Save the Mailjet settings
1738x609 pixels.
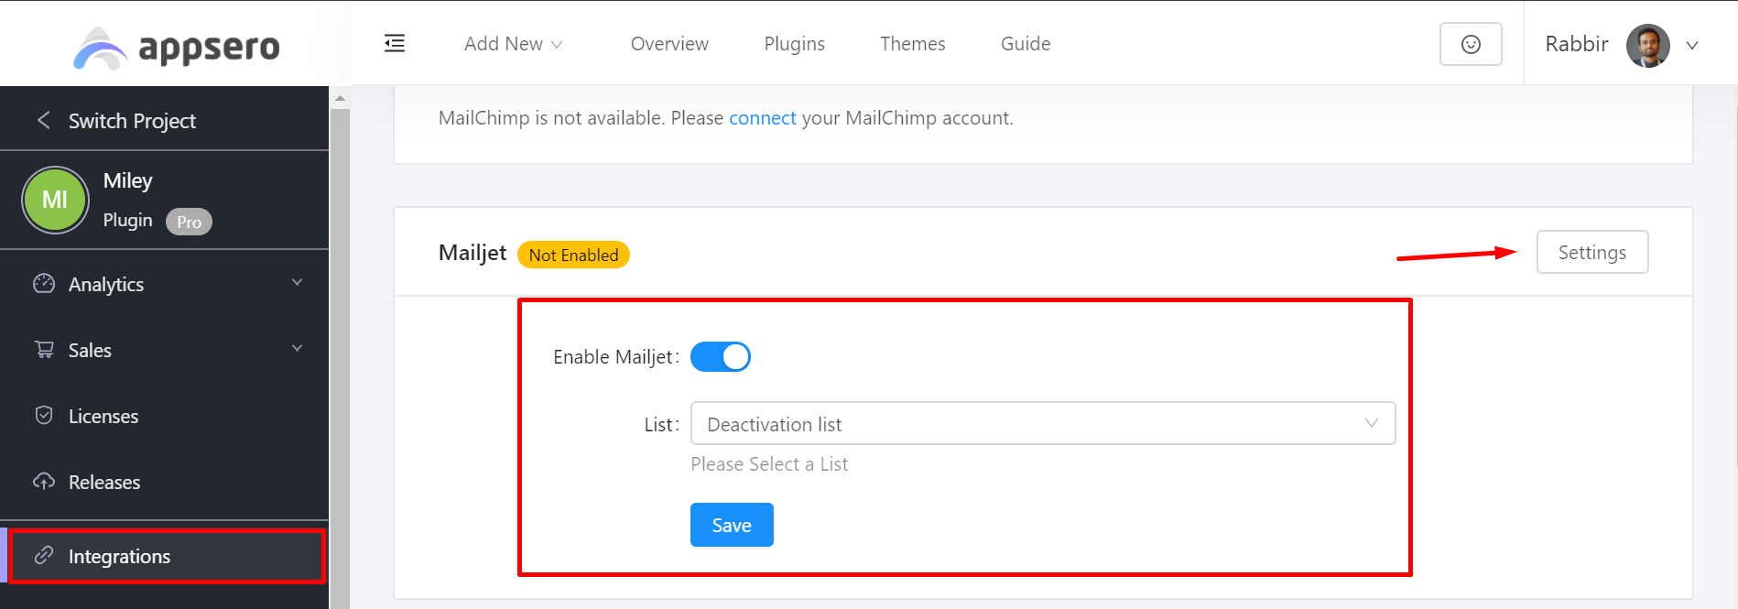click(x=731, y=525)
